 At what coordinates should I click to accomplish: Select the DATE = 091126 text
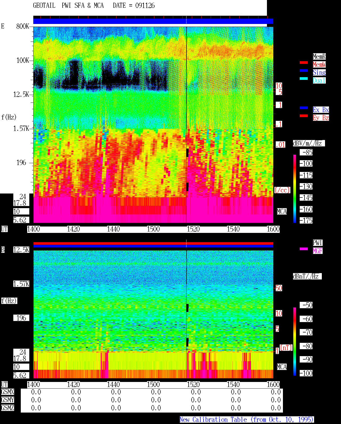(x=134, y=6)
